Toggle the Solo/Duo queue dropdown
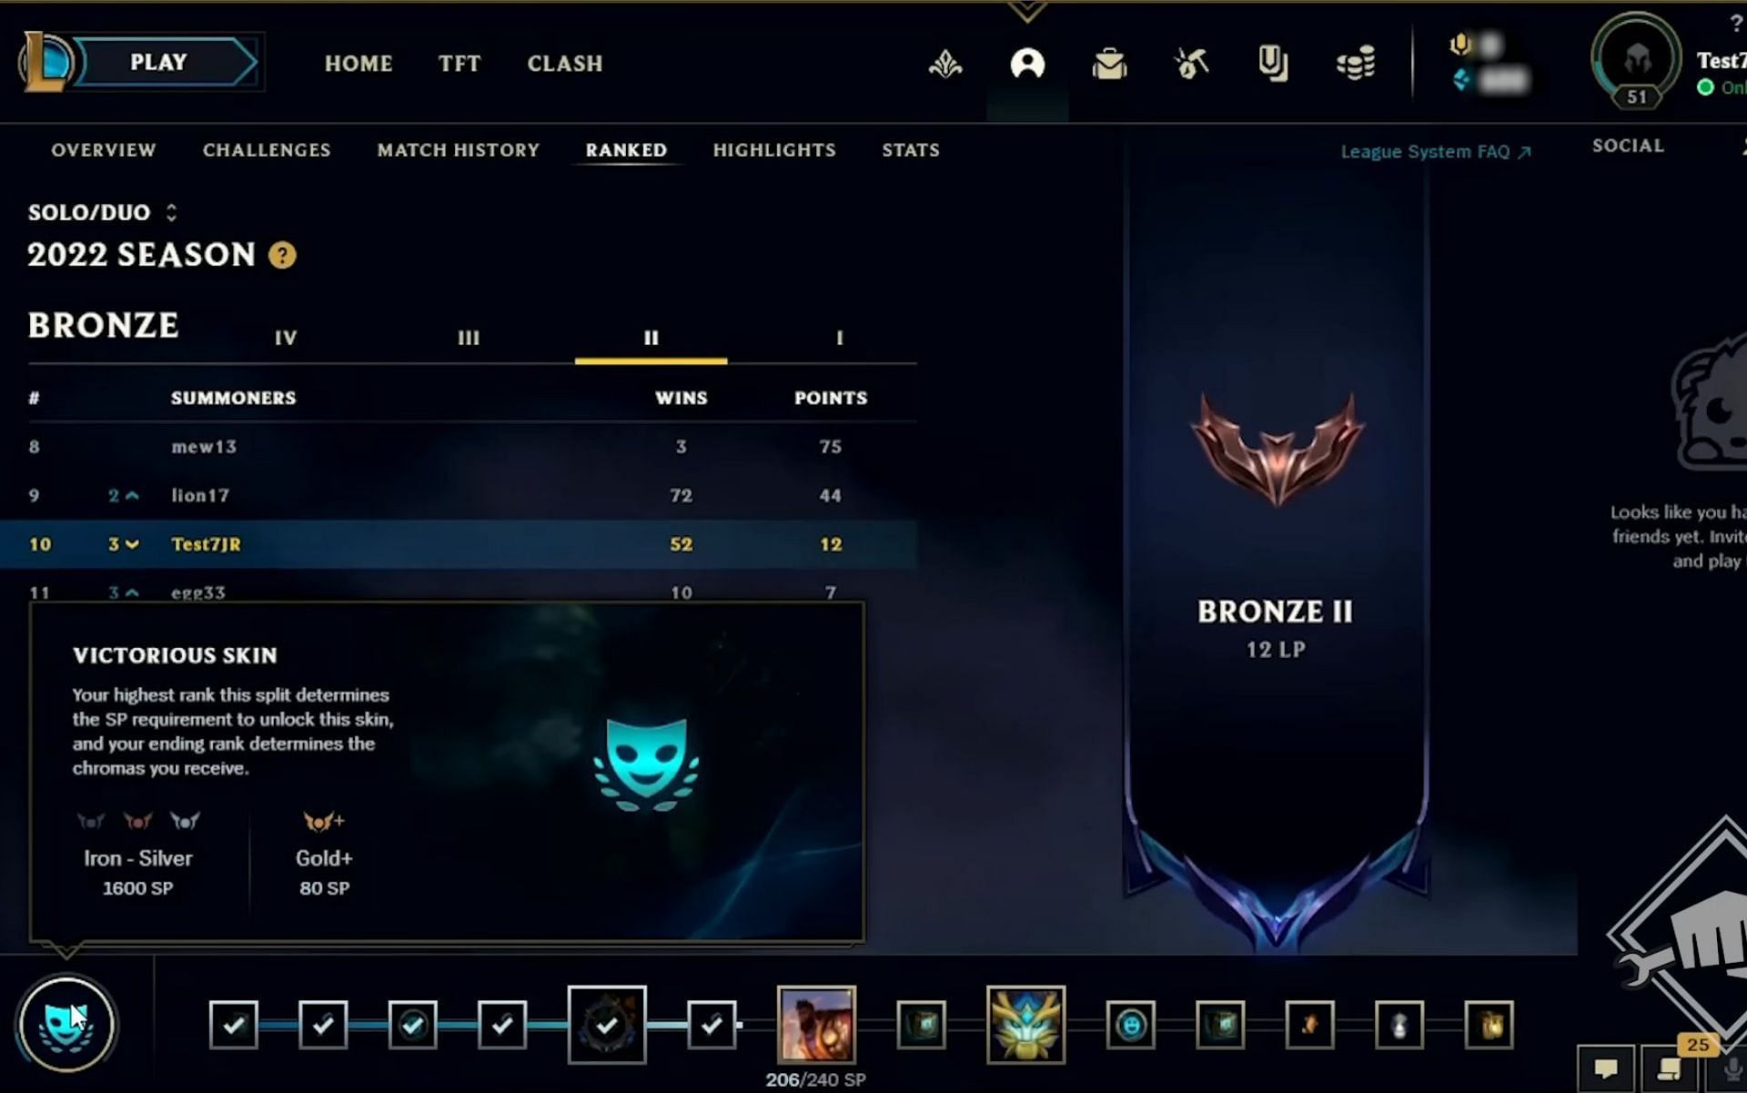The width and height of the screenshot is (1747, 1093). [x=170, y=211]
